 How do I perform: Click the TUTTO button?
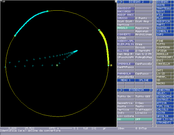click(165, 44)
